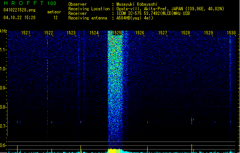Click the meteor count value 12
The width and height of the screenshot is (240, 153).
pyautogui.click(x=55, y=18)
